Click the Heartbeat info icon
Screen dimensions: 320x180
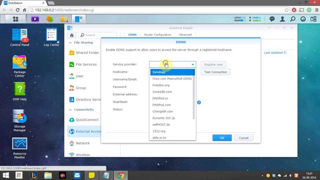point(199,102)
